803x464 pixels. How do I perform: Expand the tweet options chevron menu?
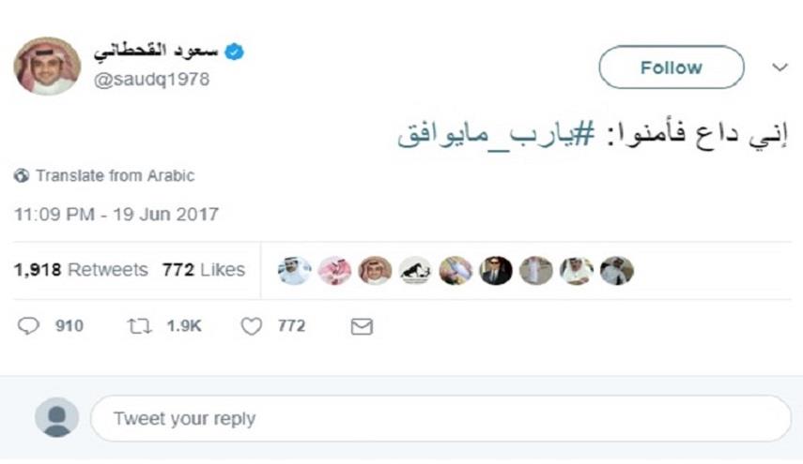click(779, 67)
